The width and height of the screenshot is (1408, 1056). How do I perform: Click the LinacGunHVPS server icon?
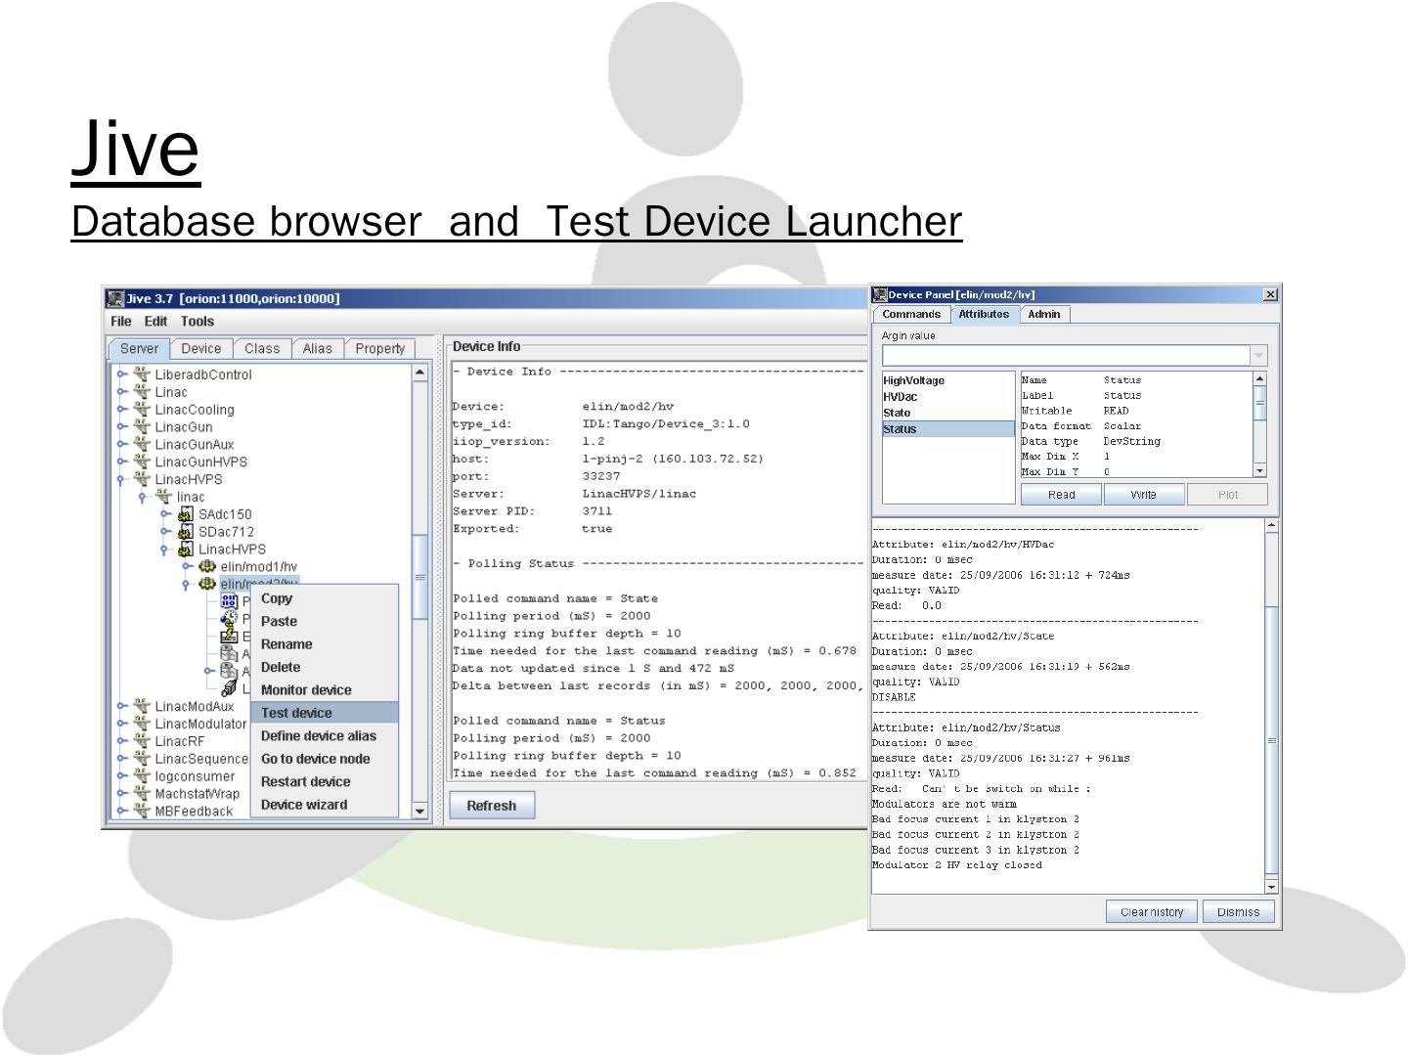coord(142,462)
